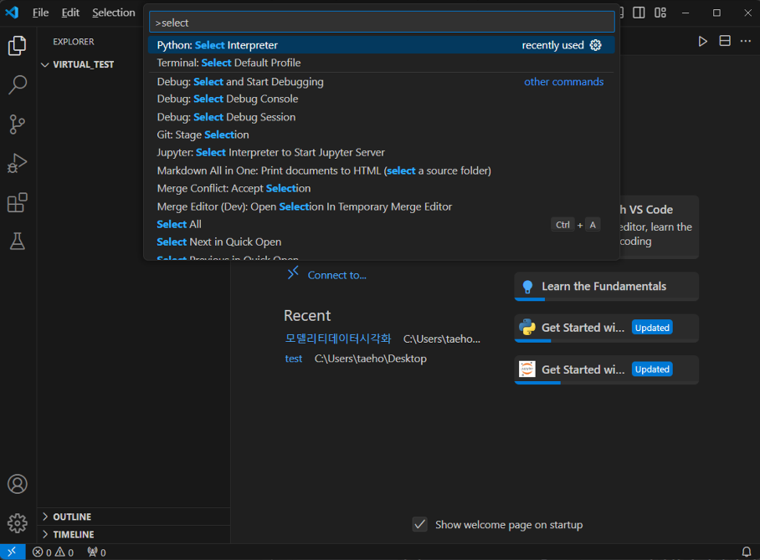Open the Run and Debug view
Viewport: 760px width, 560px height.
[18, 163]
